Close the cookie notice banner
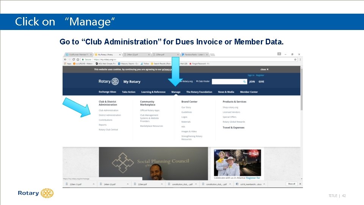 tap(264, 69)
